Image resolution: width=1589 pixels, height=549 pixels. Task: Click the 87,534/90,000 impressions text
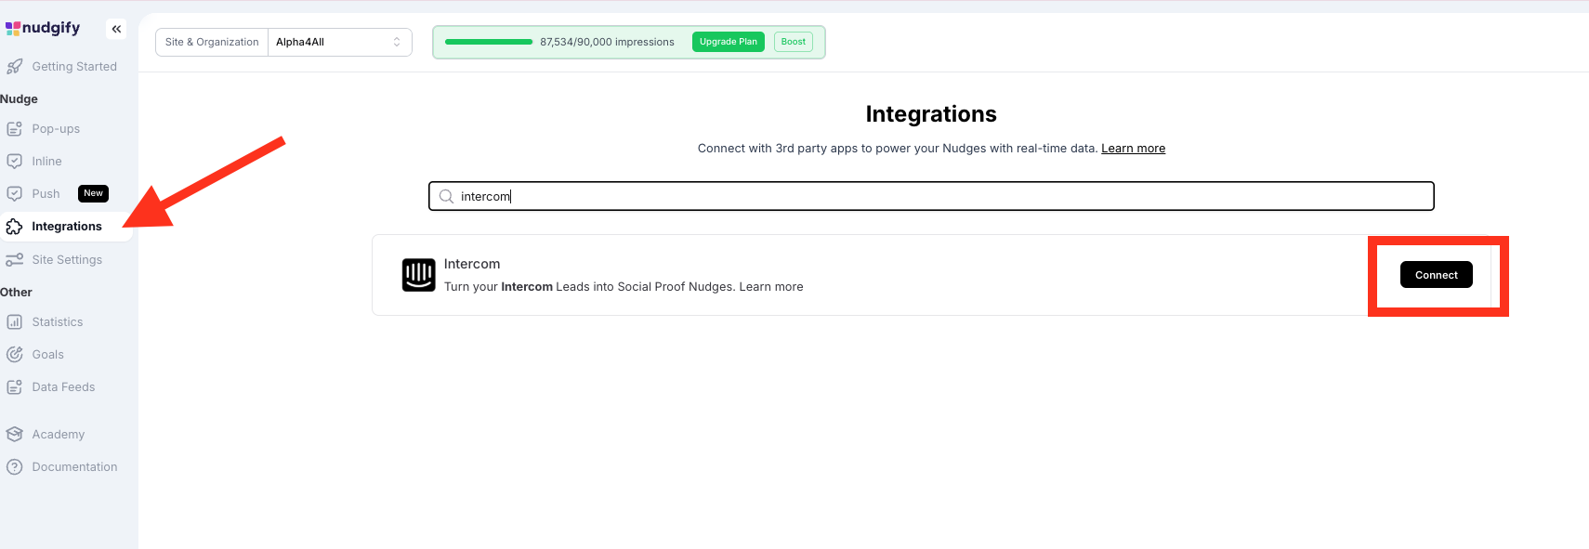point(607,42)
